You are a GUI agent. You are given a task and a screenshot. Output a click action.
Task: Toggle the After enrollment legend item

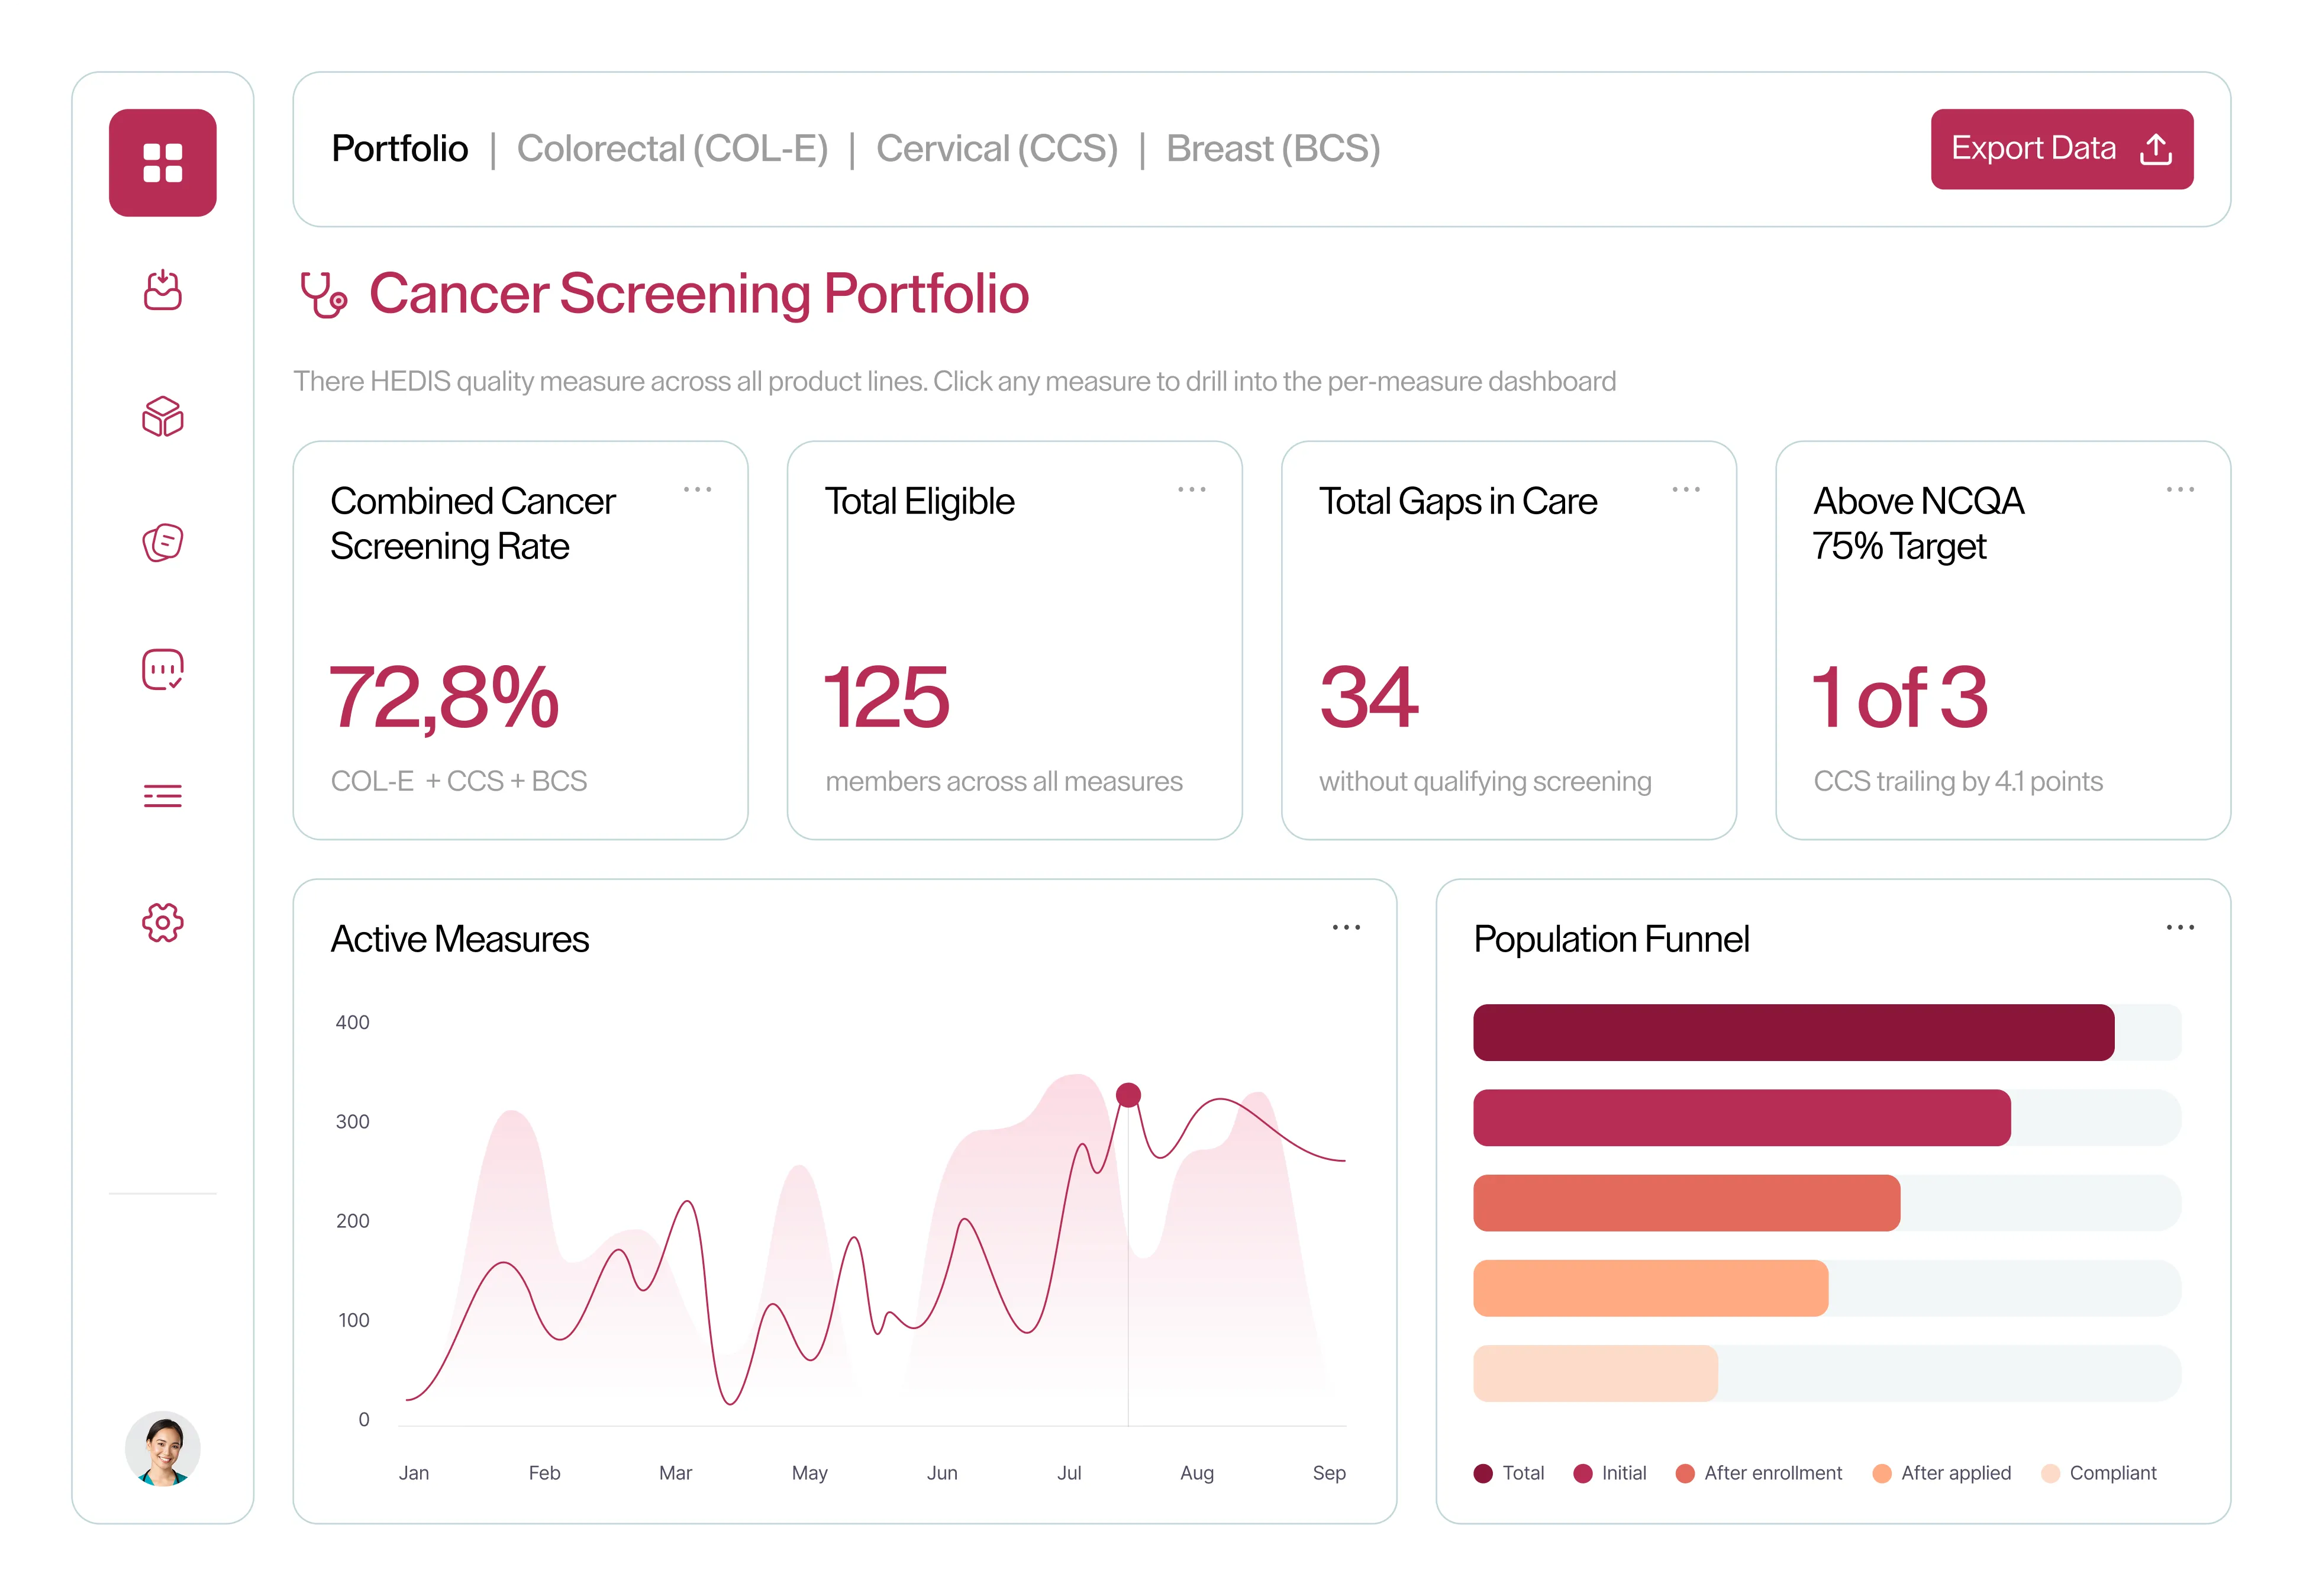[x=1759, y=1473]
